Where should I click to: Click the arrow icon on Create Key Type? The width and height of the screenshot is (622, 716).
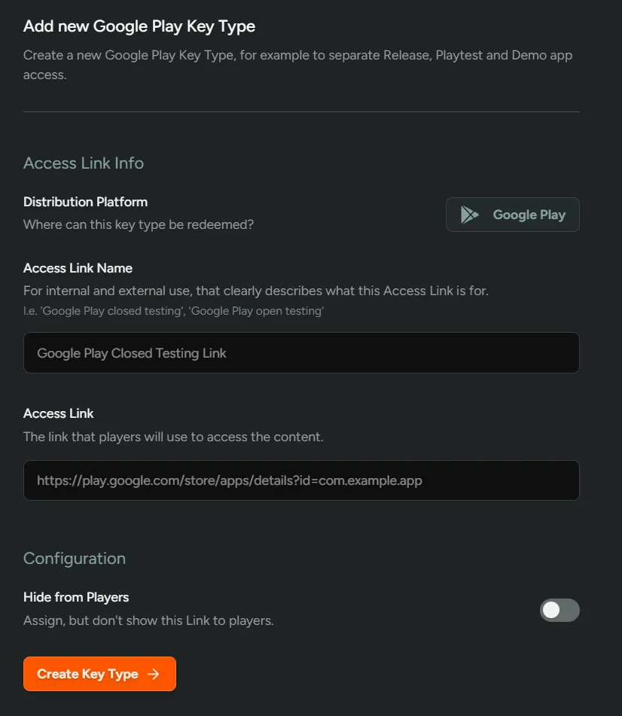(154, 674)
